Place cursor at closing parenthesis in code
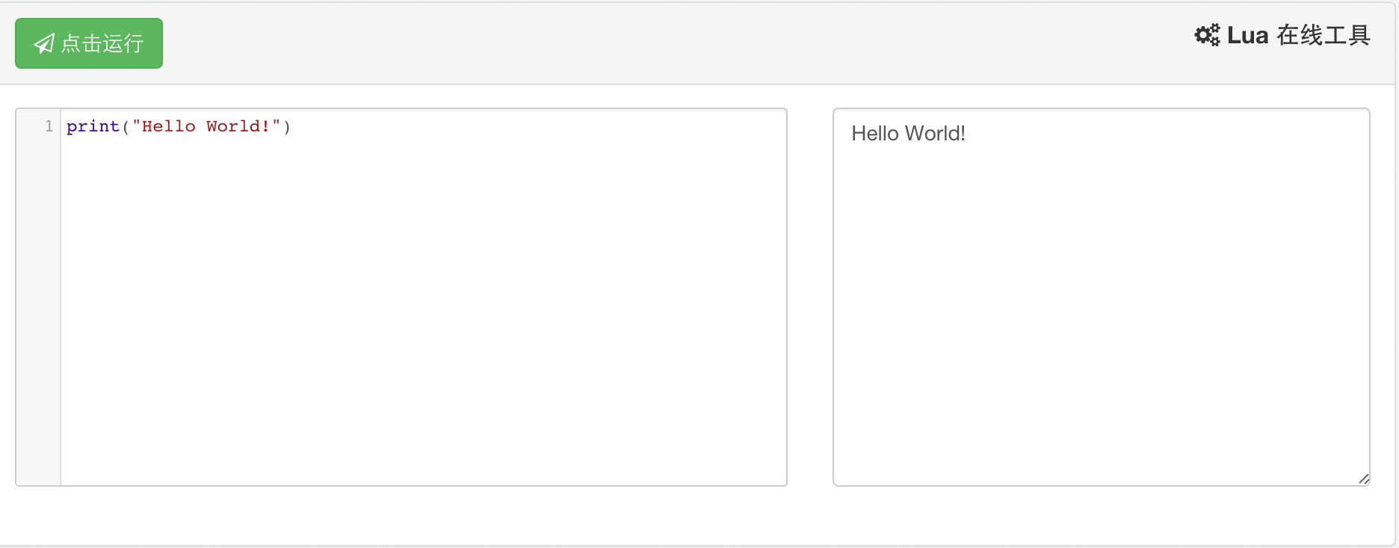Image resolution: width=1399 pixels, height=548 pixels. point(287,126)
